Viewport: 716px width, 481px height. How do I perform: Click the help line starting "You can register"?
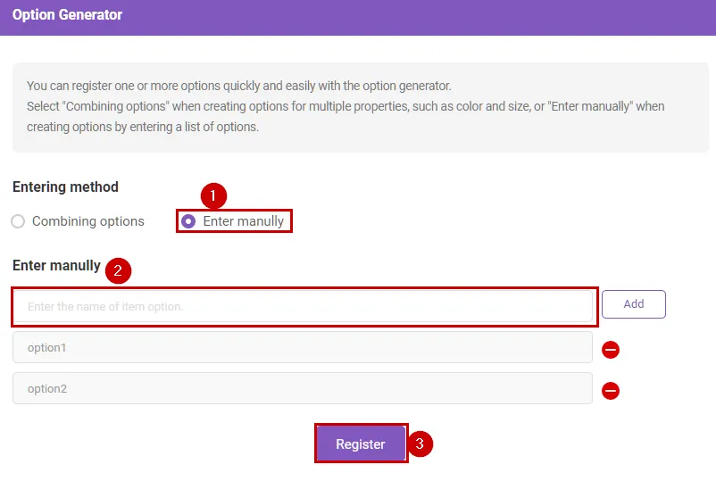point(239,87)
